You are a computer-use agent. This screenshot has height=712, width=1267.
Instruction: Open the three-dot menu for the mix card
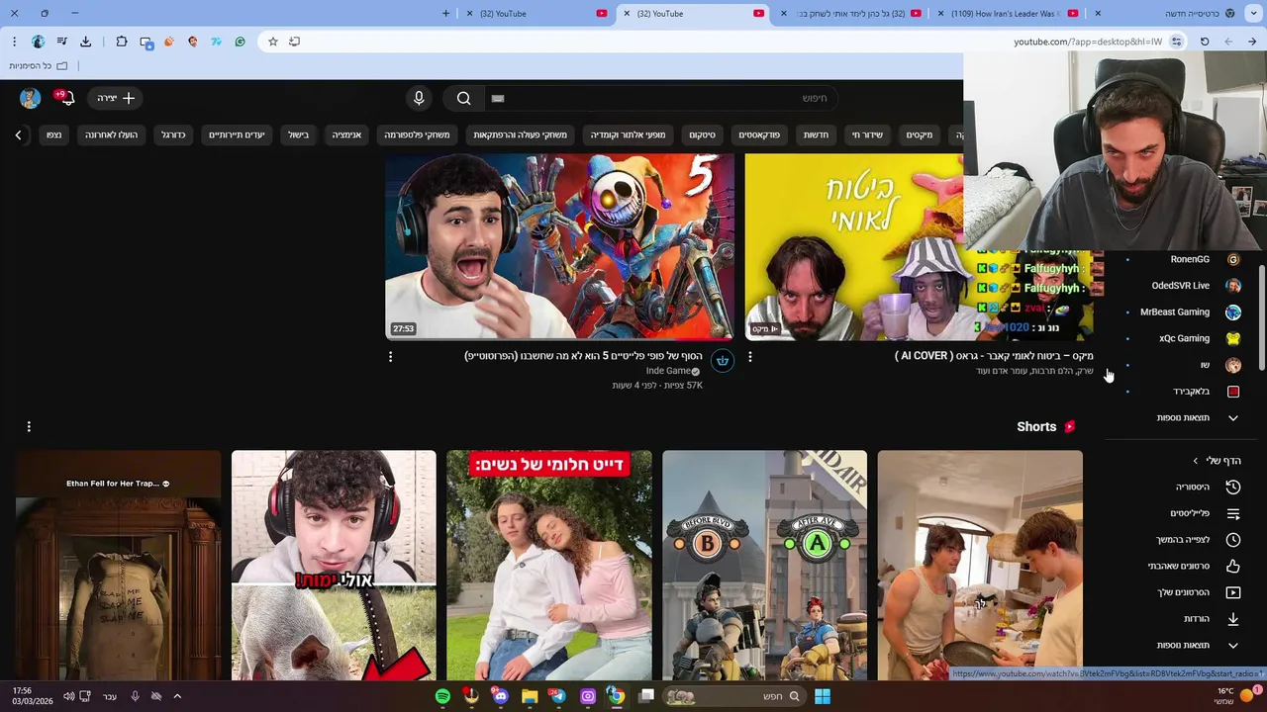749,356
